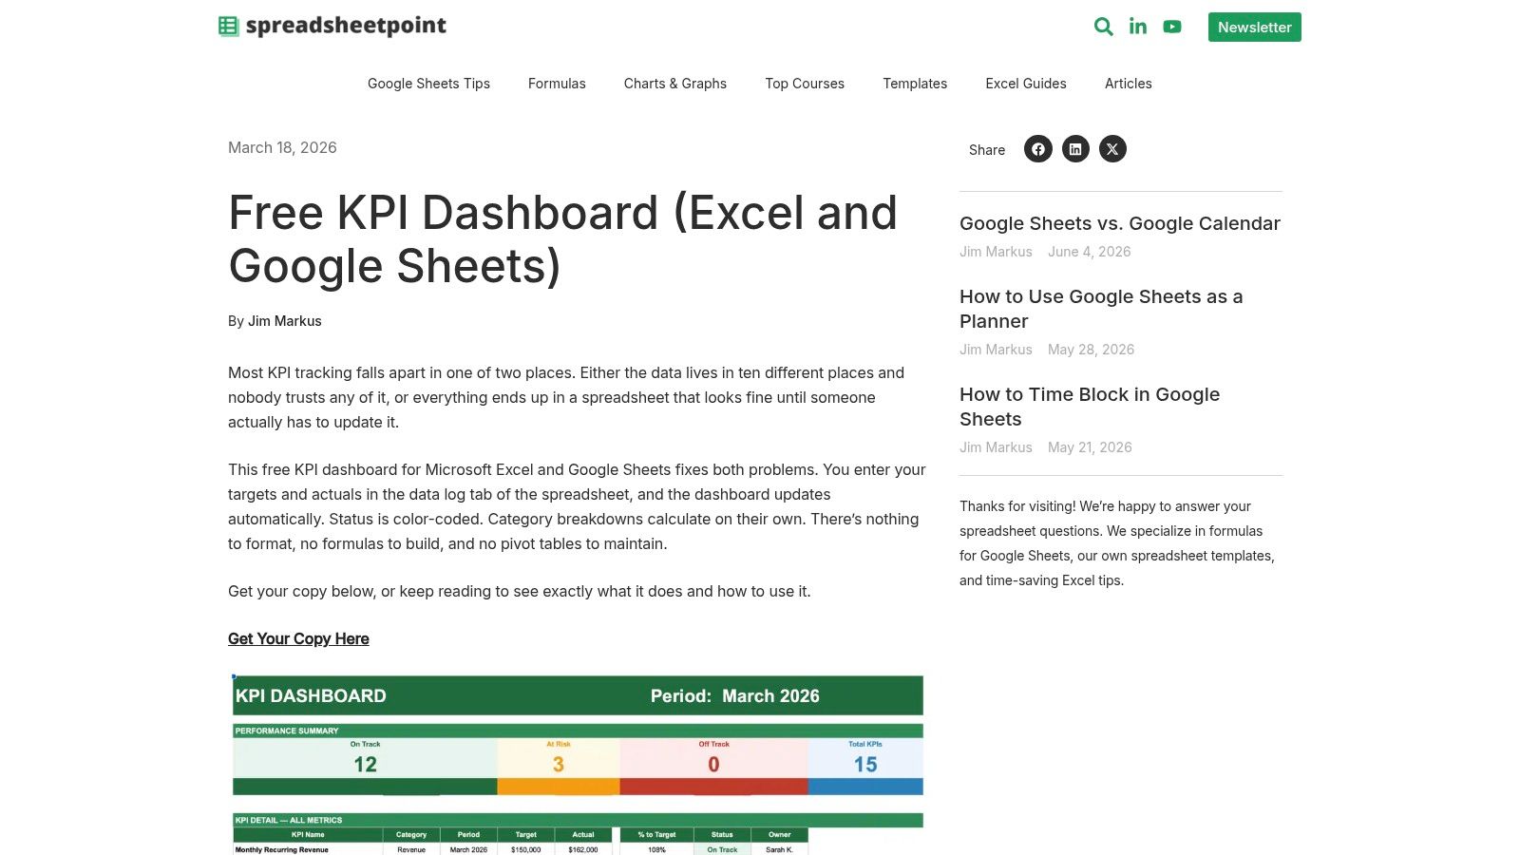Click the May 28, 2026 date
This screenshot has width=1520, height=855.
coord(1091,350)
